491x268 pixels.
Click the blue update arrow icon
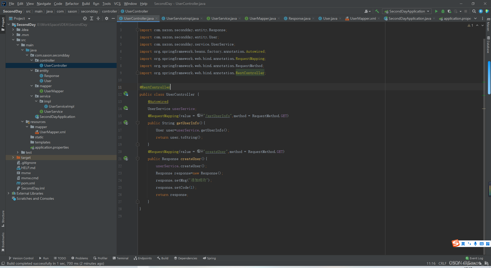(x=481, y=11)
